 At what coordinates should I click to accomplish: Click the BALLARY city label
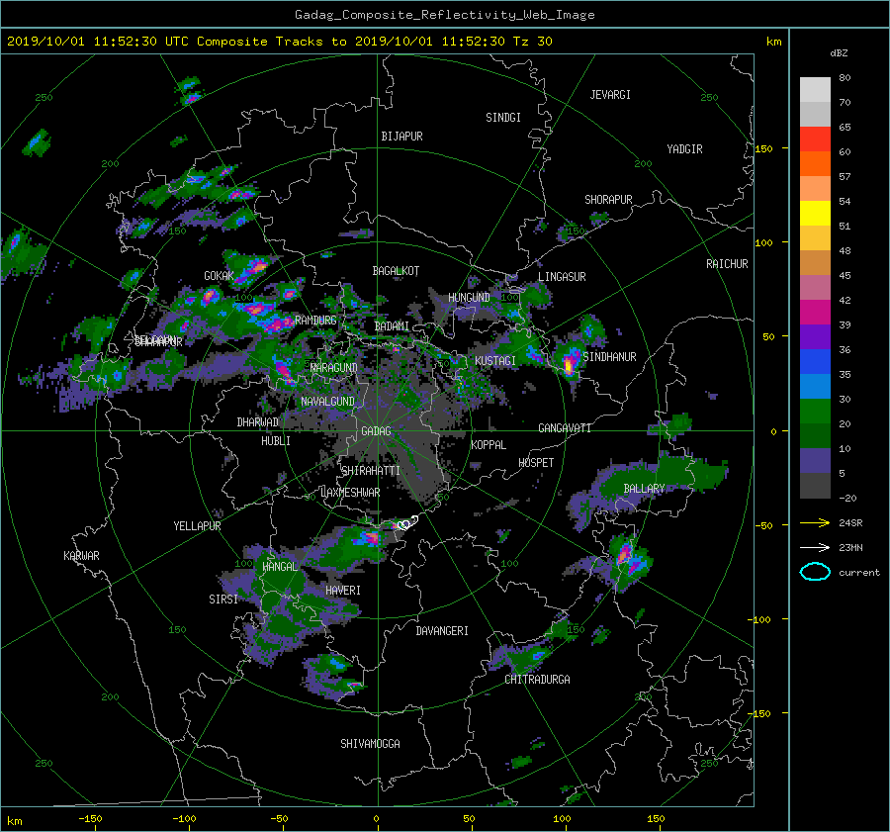pos(644,489)
